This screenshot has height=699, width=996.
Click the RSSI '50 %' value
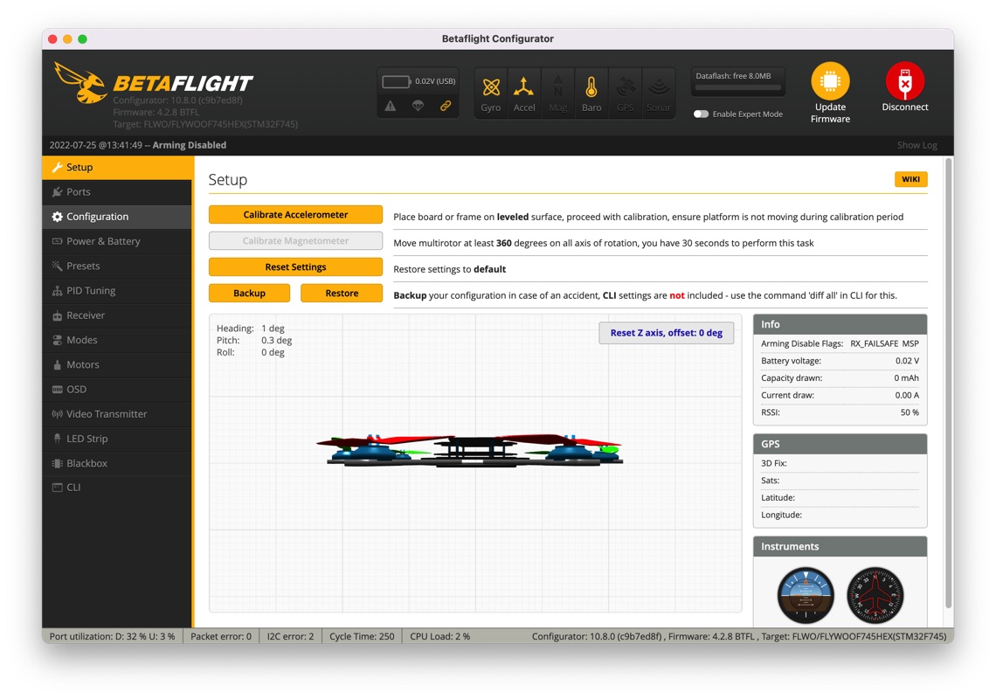(910, 412)
